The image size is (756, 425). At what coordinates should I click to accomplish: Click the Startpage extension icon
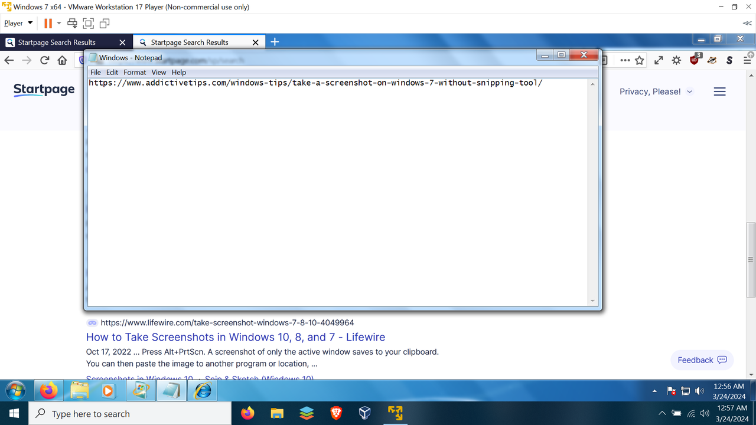coord(729,60)
